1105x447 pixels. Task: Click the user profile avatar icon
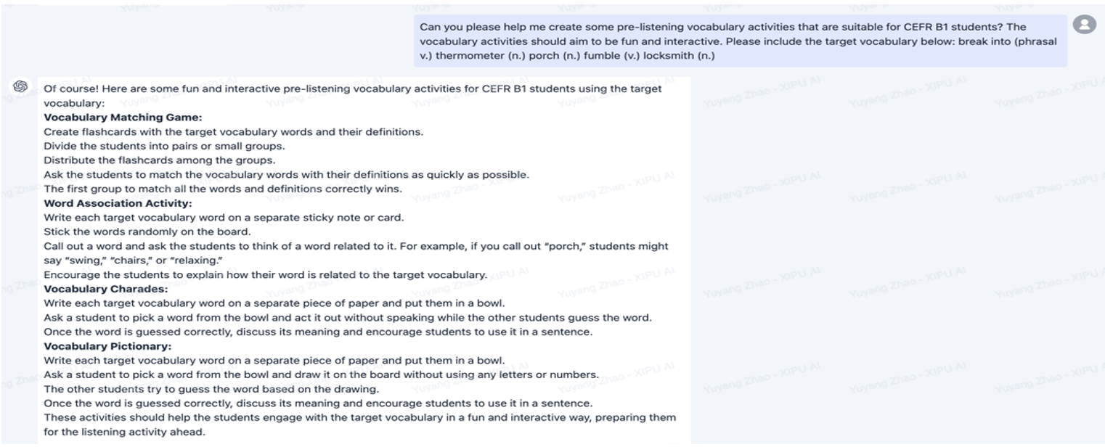click(x=1084, y=25)
